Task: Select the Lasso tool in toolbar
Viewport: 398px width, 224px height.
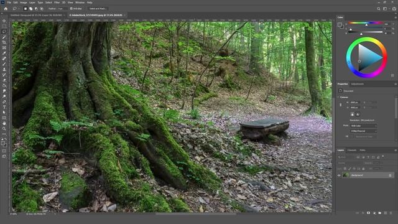Action: point(4,32)
